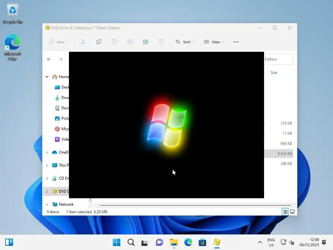Open the New dropdown button
Viewport: 333px width, 250px height.
(59, 42)
